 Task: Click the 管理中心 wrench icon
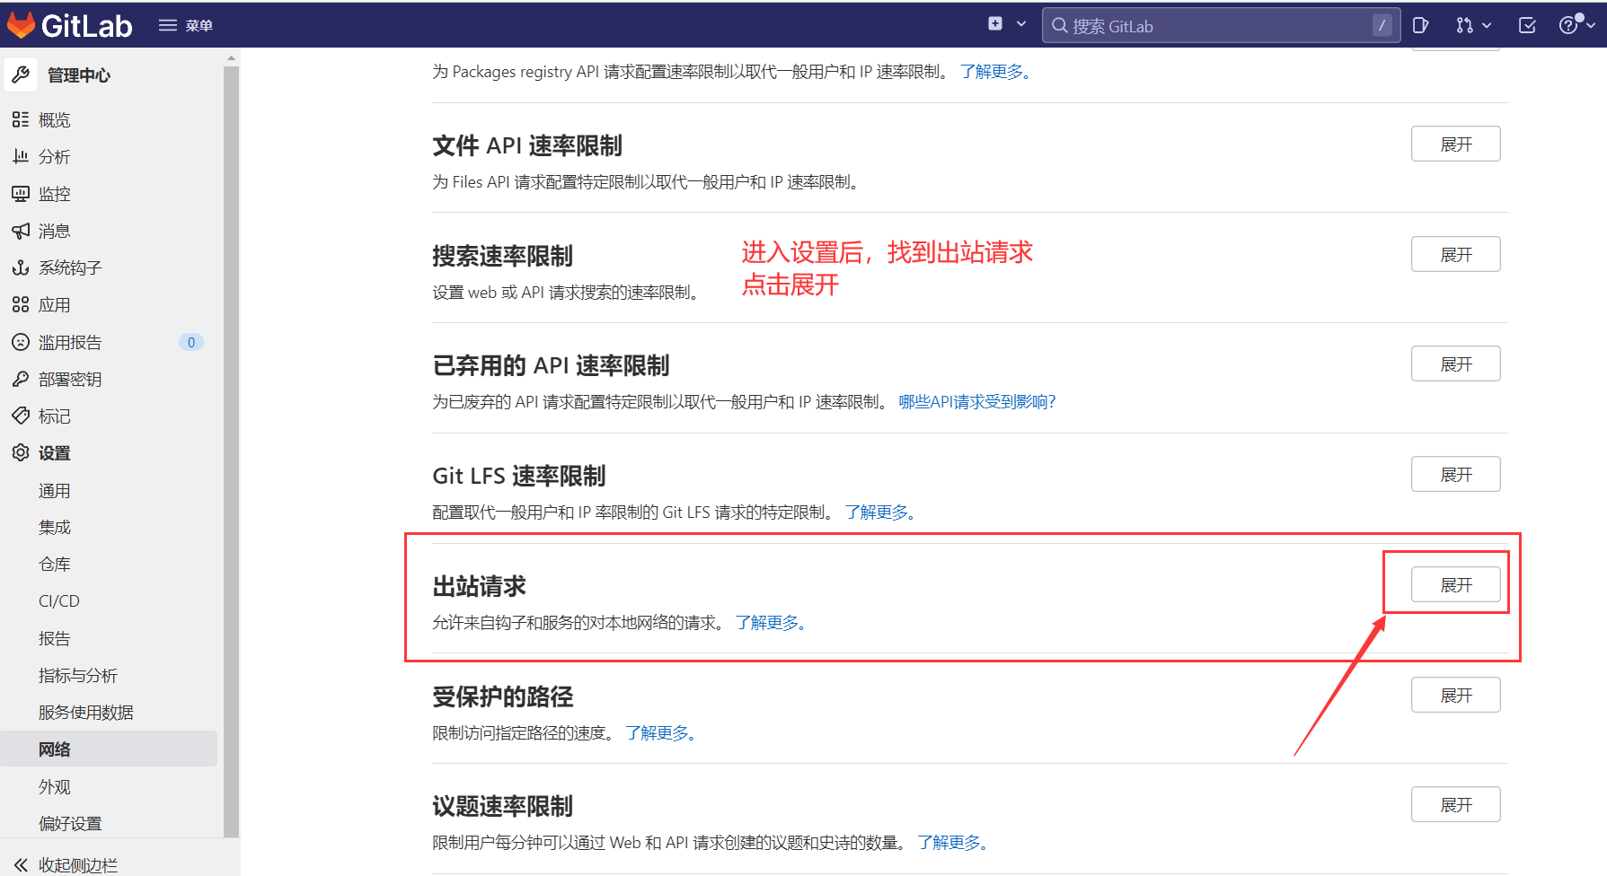21,74
